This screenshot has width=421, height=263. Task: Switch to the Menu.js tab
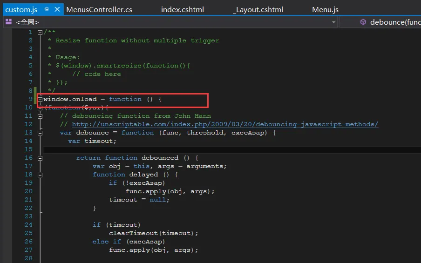tap(325, 9)
